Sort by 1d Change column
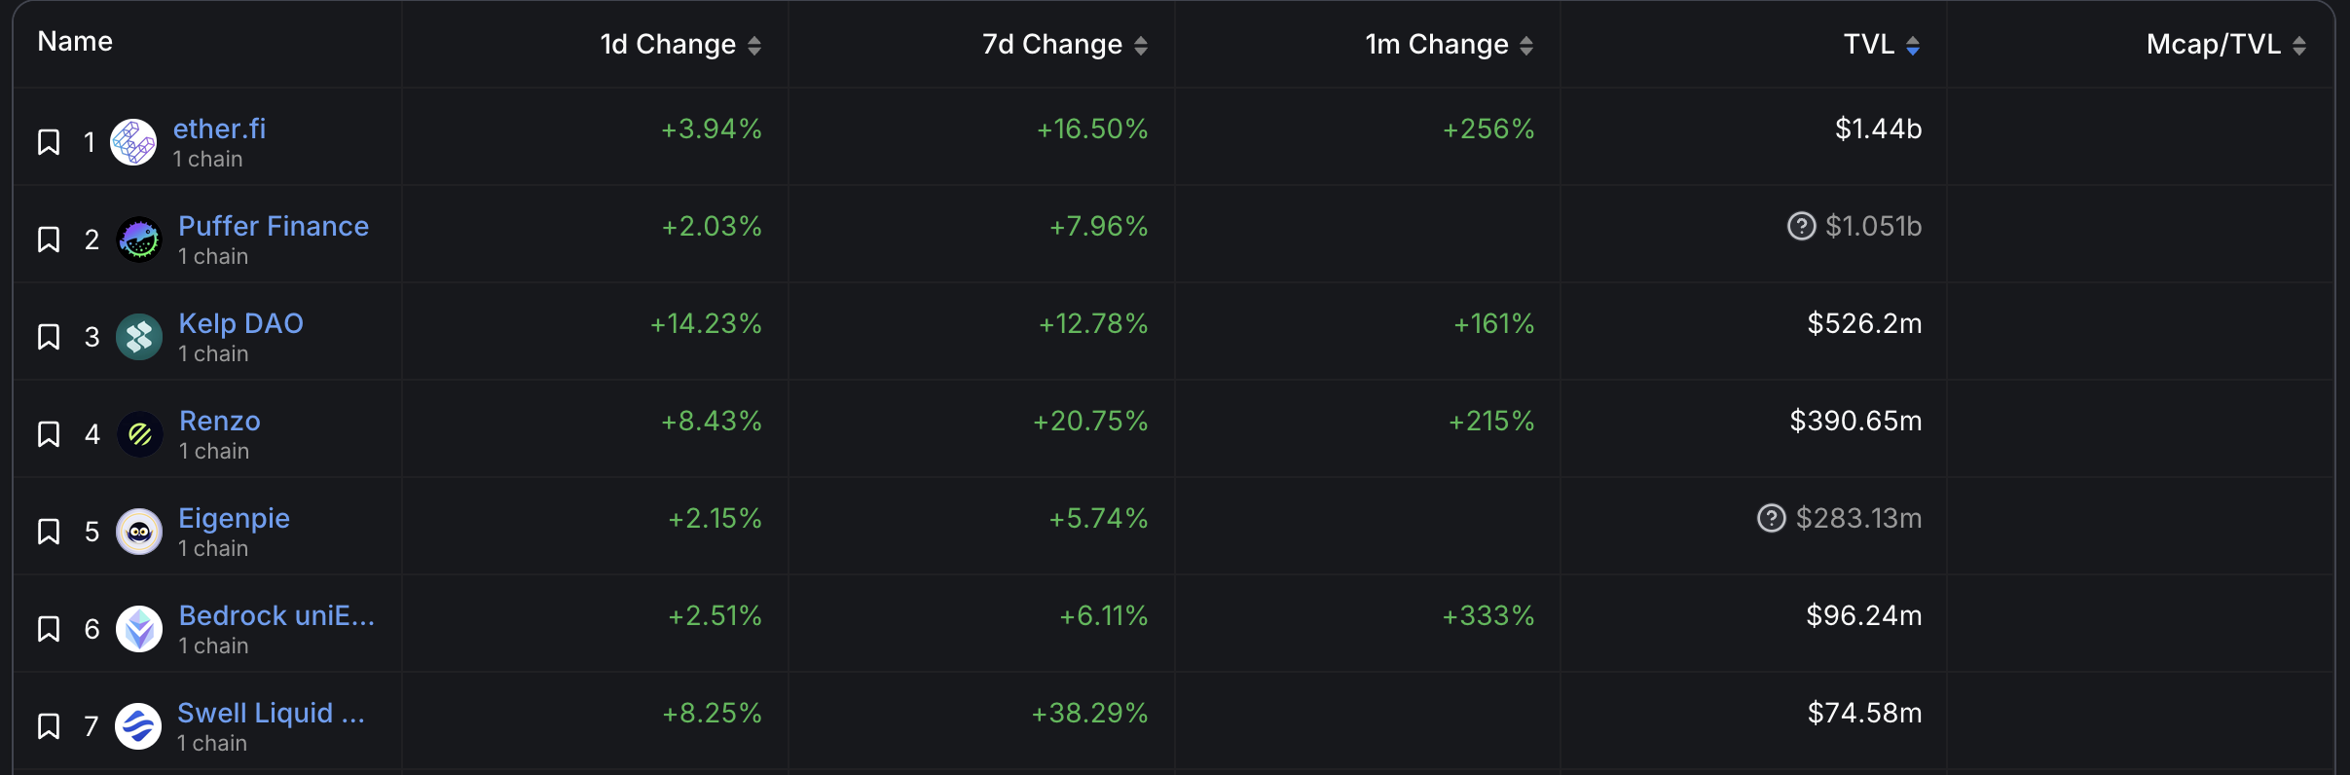 pos(754,46)
